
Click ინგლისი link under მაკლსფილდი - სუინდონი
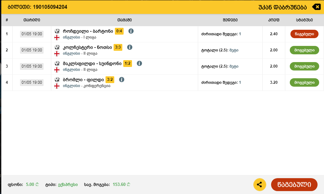pos(71,70)
